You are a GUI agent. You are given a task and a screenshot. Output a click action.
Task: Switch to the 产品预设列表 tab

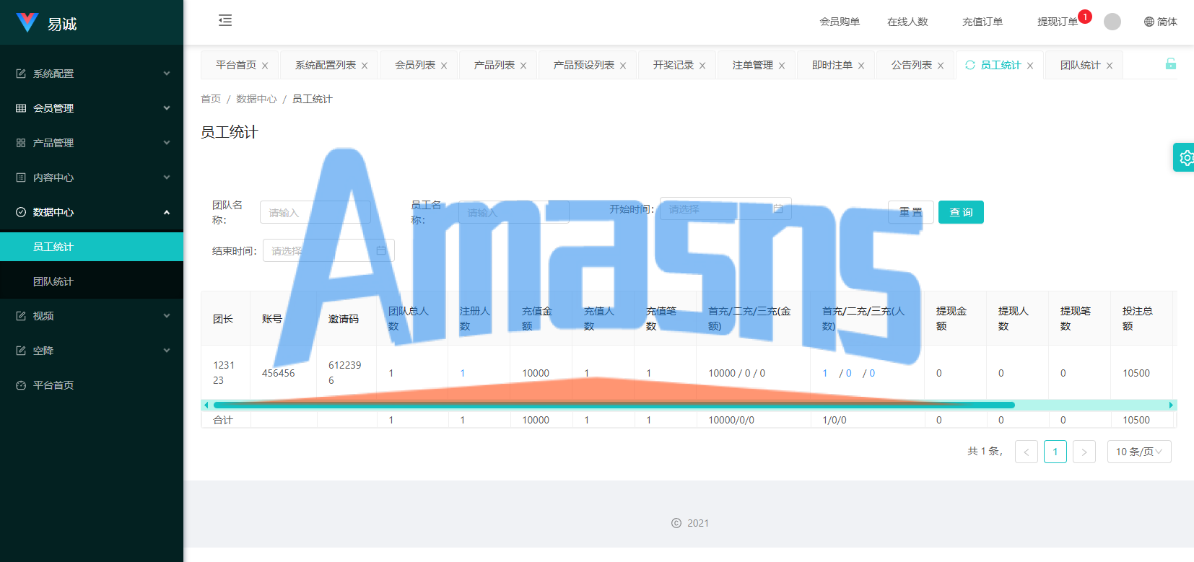pyautogui.click(x=584, y=65)
